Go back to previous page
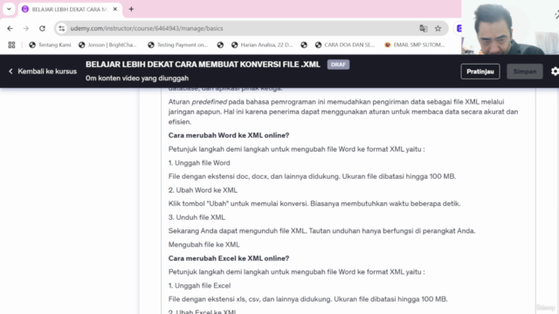This screenshot has height=314, width=559. [10, 29]
